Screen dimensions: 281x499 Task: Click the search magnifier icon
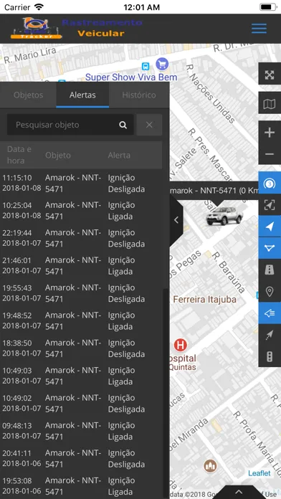(x=123, y=125)
